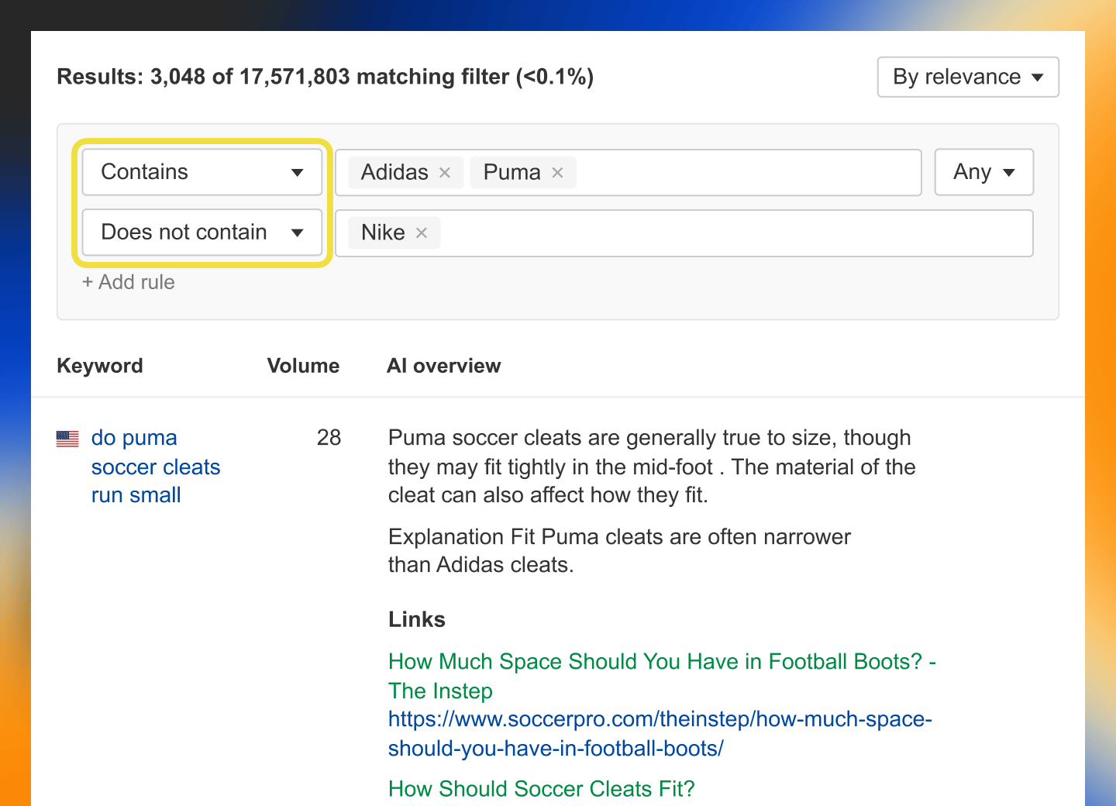Open the soccerpro.com URL link

click(660, 733)
